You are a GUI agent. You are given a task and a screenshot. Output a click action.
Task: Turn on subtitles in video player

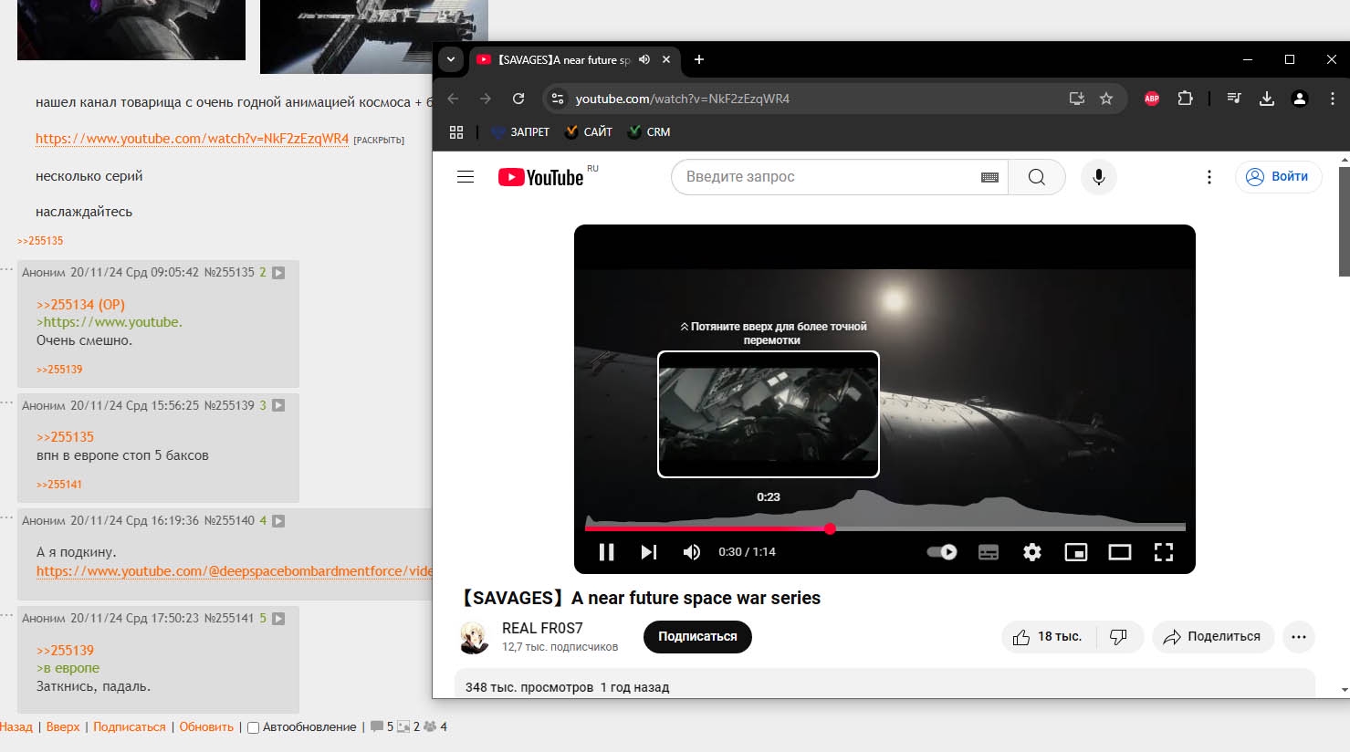pyautogui.click(x=989, y=552)
